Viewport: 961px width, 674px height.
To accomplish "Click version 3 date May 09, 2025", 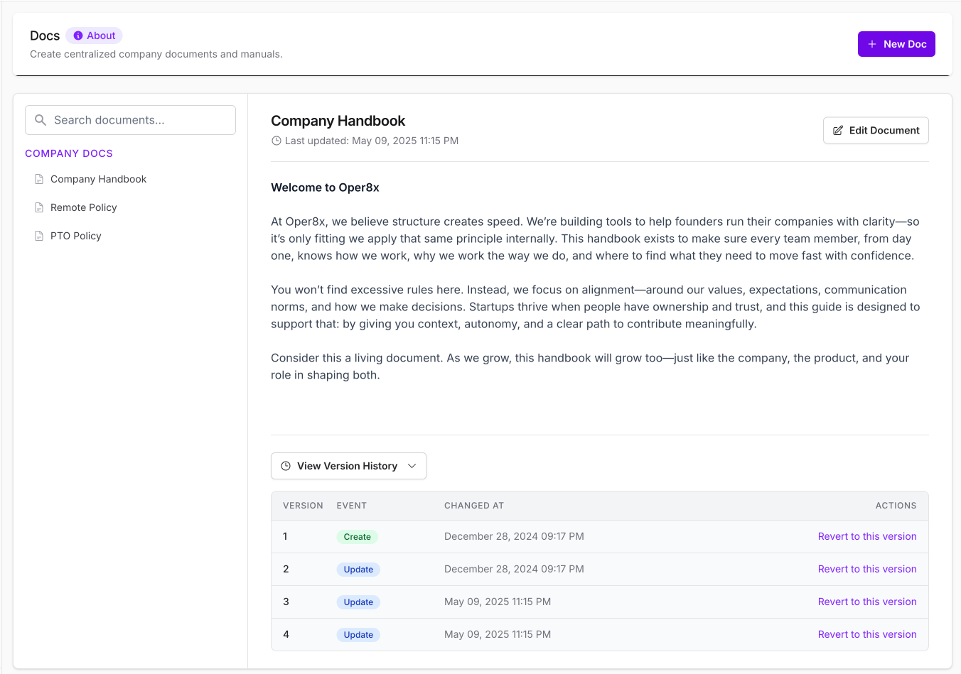I will tap(498, 602).
